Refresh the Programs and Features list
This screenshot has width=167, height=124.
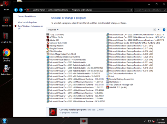(x=131, y=10)
